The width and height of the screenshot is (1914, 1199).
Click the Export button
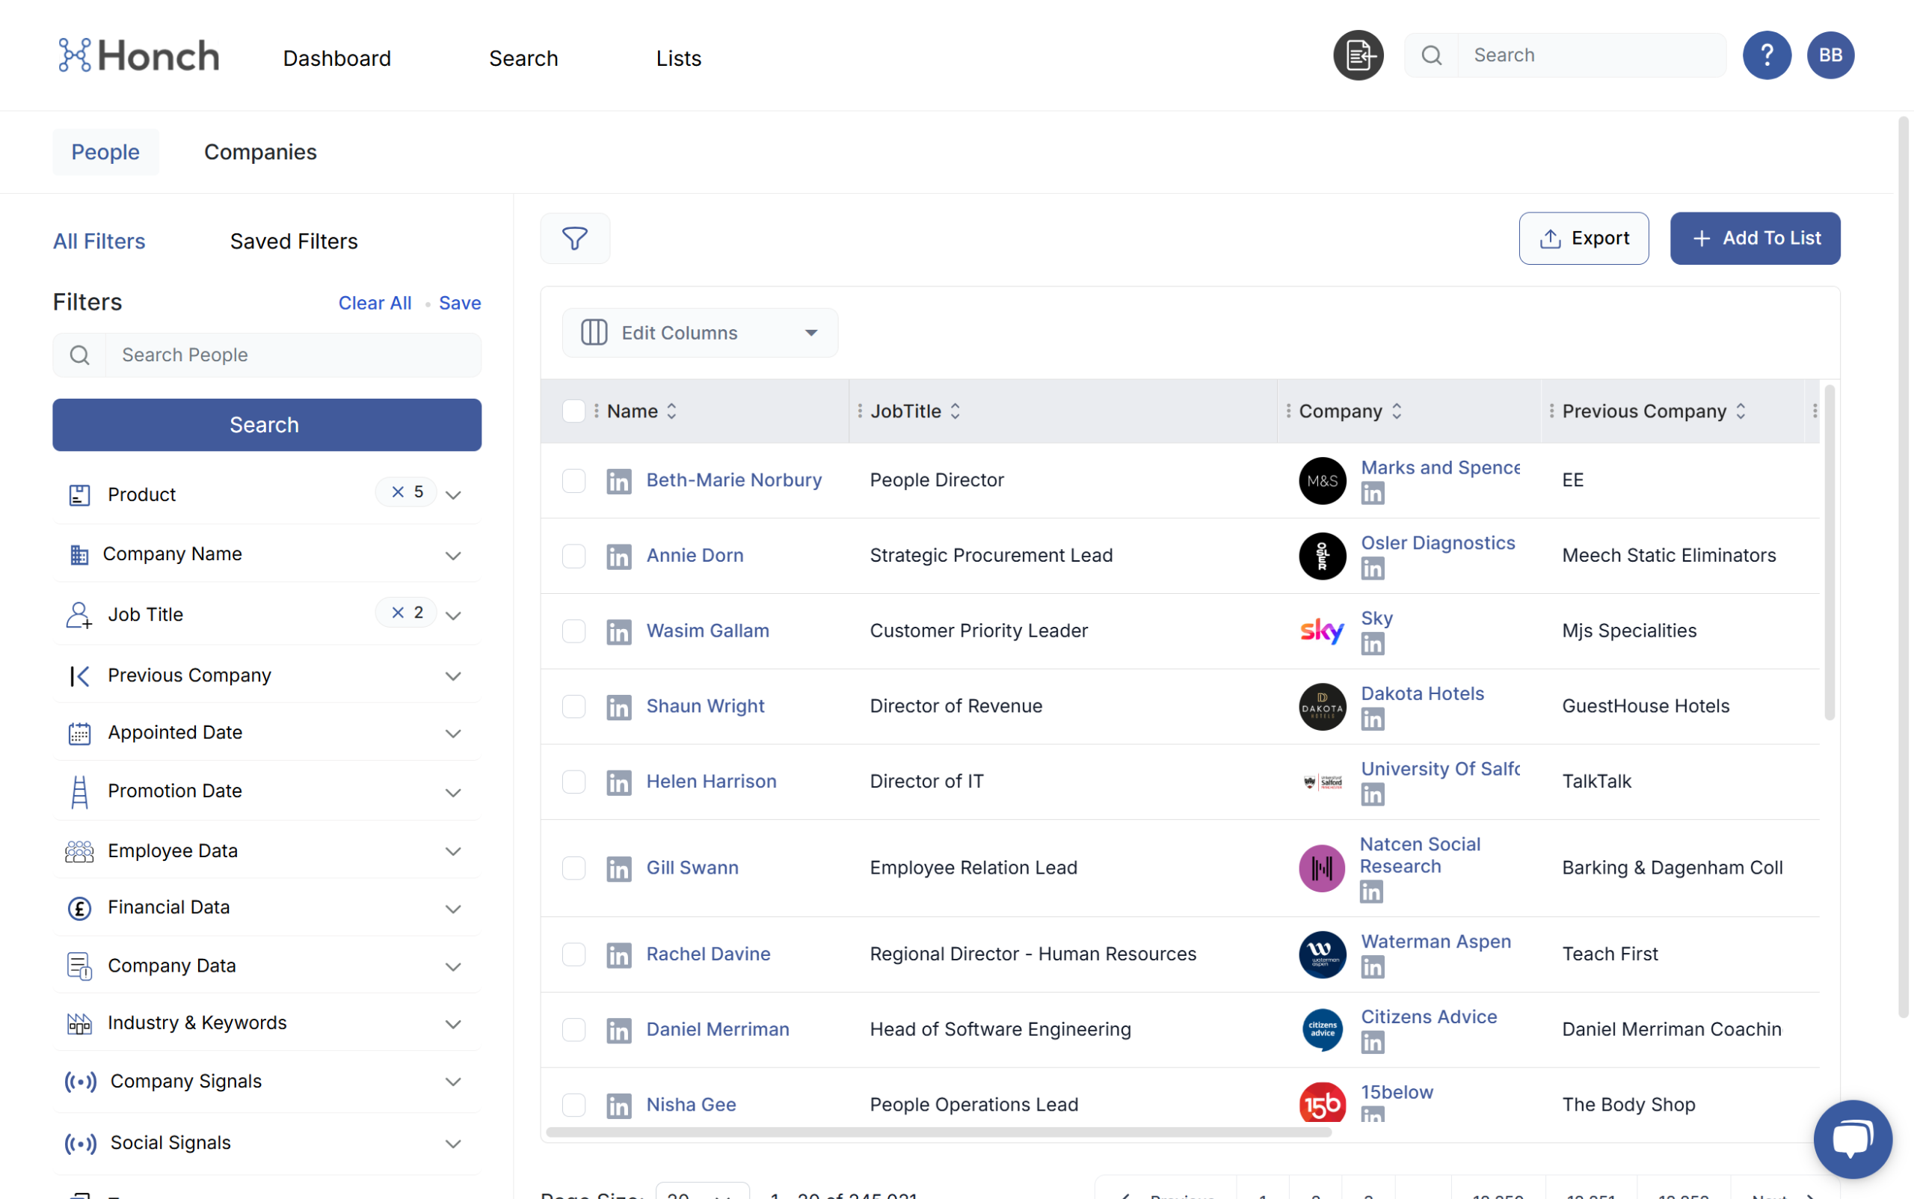point(1583,238)
